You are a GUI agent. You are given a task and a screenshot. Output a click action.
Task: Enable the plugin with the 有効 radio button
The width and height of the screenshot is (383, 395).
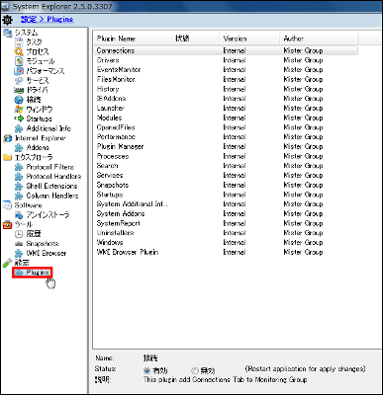[147, 370]
